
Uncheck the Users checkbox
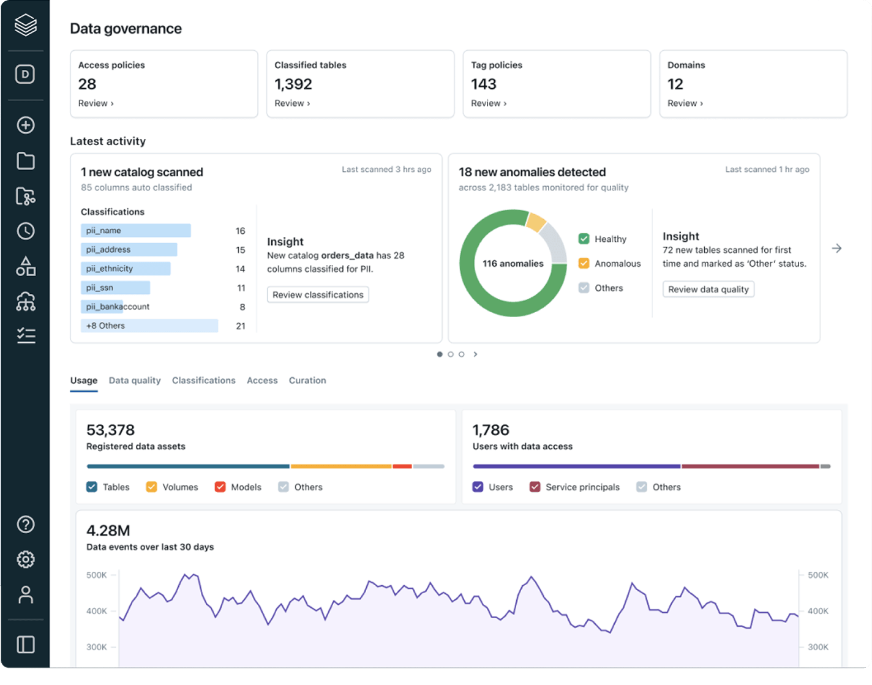coord(478,487)
